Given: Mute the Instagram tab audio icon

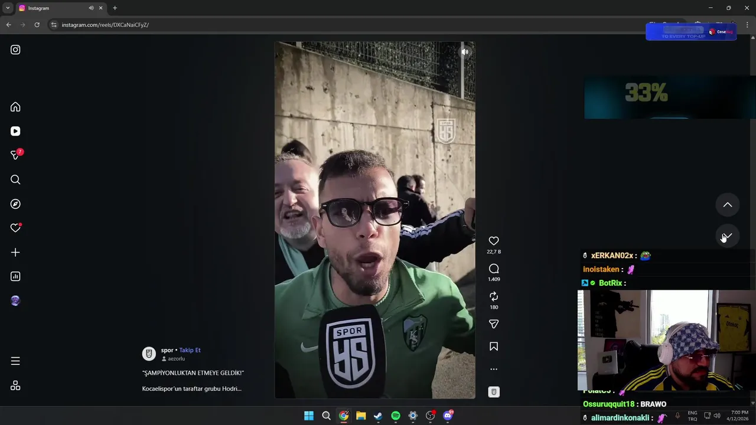Looking at the screenshot, I should [91, 8].
